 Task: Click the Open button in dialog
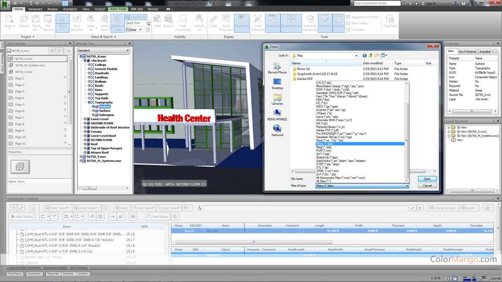[x=427, y=179]
